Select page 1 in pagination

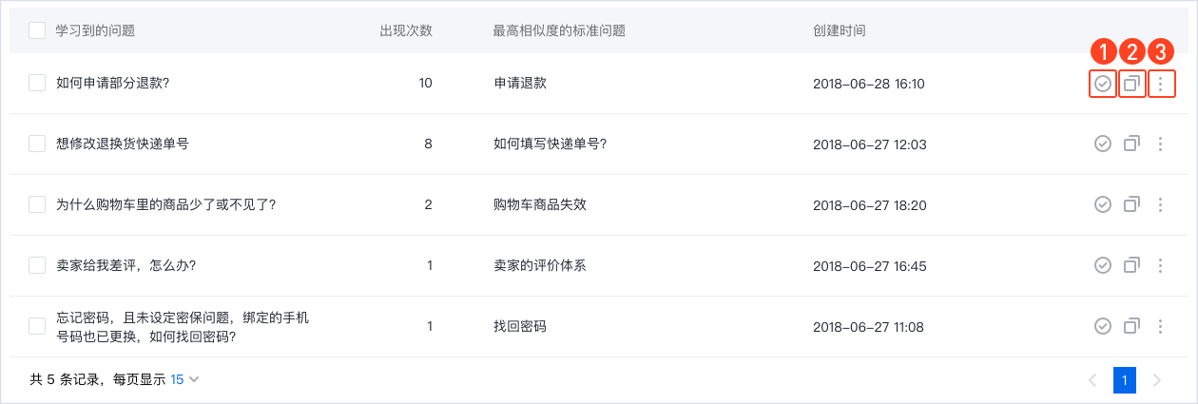[1125, 380]
